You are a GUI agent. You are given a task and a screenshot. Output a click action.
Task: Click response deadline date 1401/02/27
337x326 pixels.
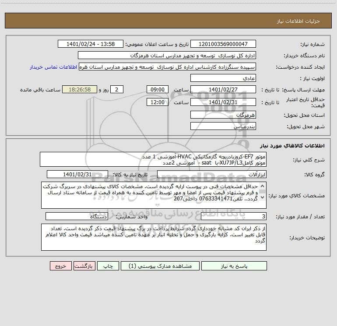pos(223,89)
